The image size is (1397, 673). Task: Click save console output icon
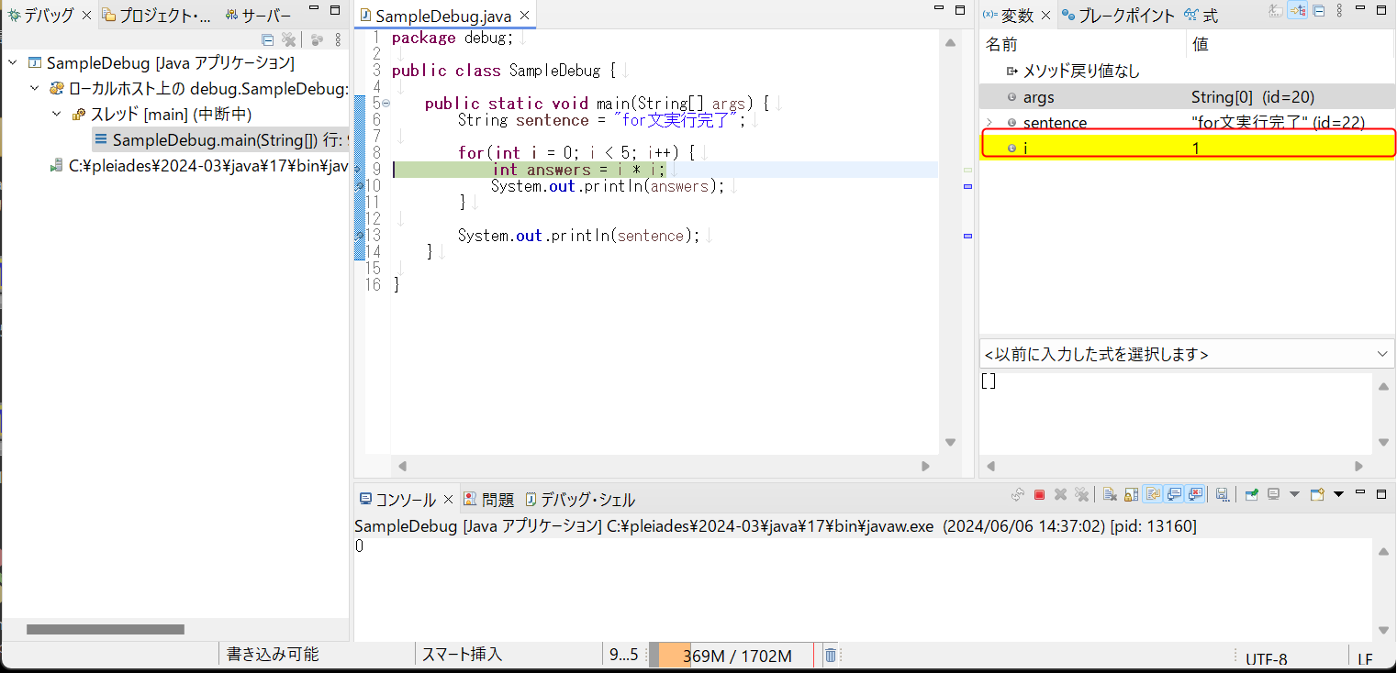(x=1222, y=494)
